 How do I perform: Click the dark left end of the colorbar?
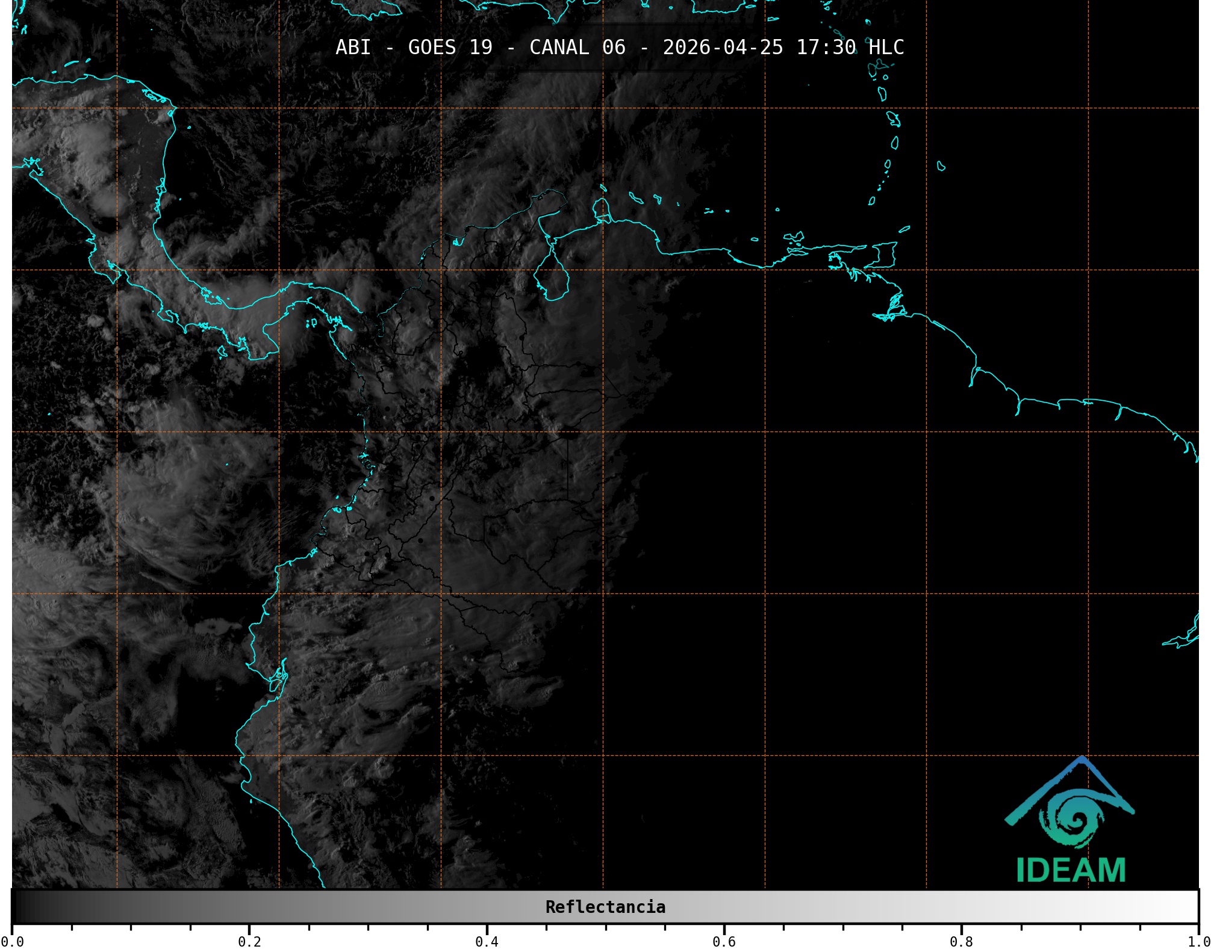click(21, 907)
